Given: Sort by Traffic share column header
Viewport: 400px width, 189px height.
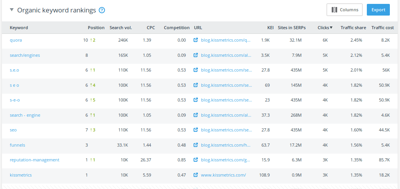Looking at the screenshot, I should coord(353,28).
